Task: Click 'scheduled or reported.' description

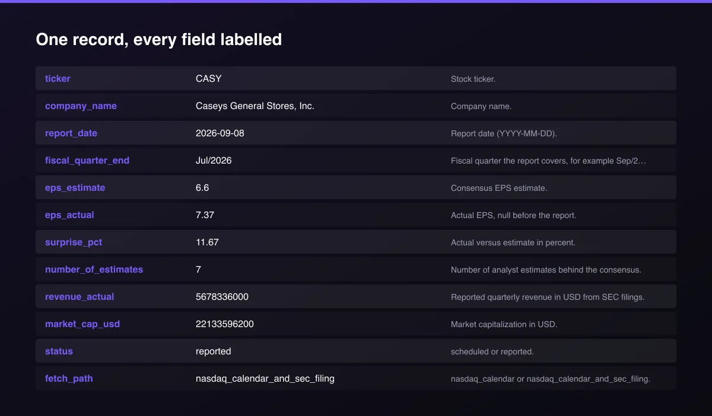Action: [492, 351]
